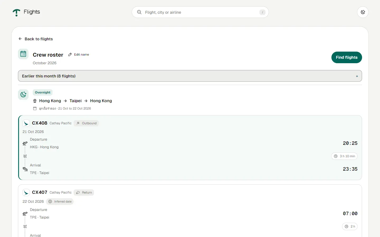Click CX407 departure takeoff plane icon
This screenshot has width=380, height=237.
coord(25,214)
